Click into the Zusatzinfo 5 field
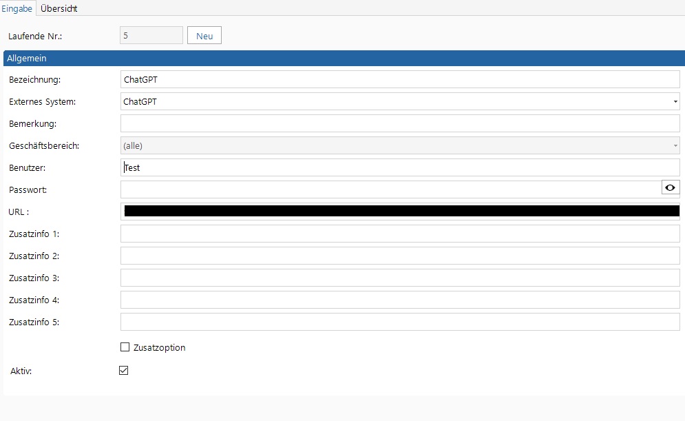Viewport: 685px width, 421px height. (x=400, y=322)
